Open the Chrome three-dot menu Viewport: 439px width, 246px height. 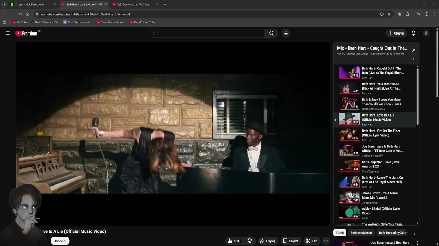[x=434, y=14]
